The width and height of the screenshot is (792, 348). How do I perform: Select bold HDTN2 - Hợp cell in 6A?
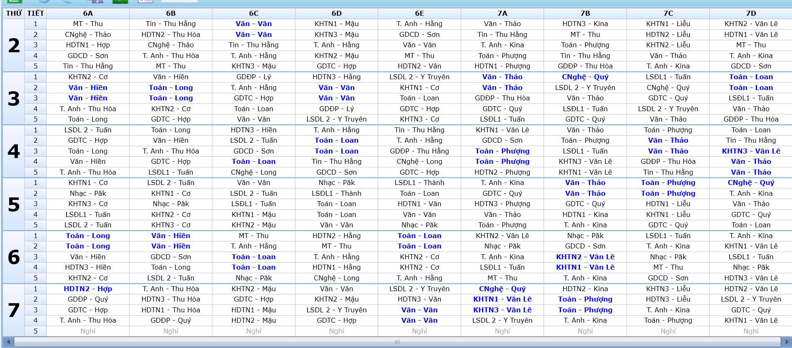tap(88, 289)
